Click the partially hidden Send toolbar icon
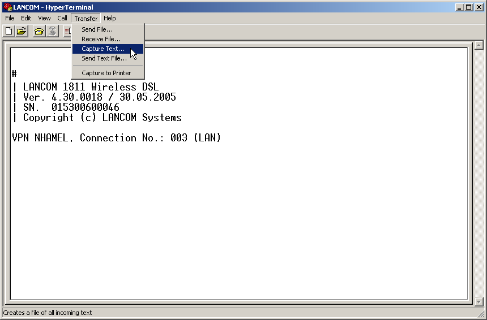Screen dimensions: 487x320 point(67,31)
